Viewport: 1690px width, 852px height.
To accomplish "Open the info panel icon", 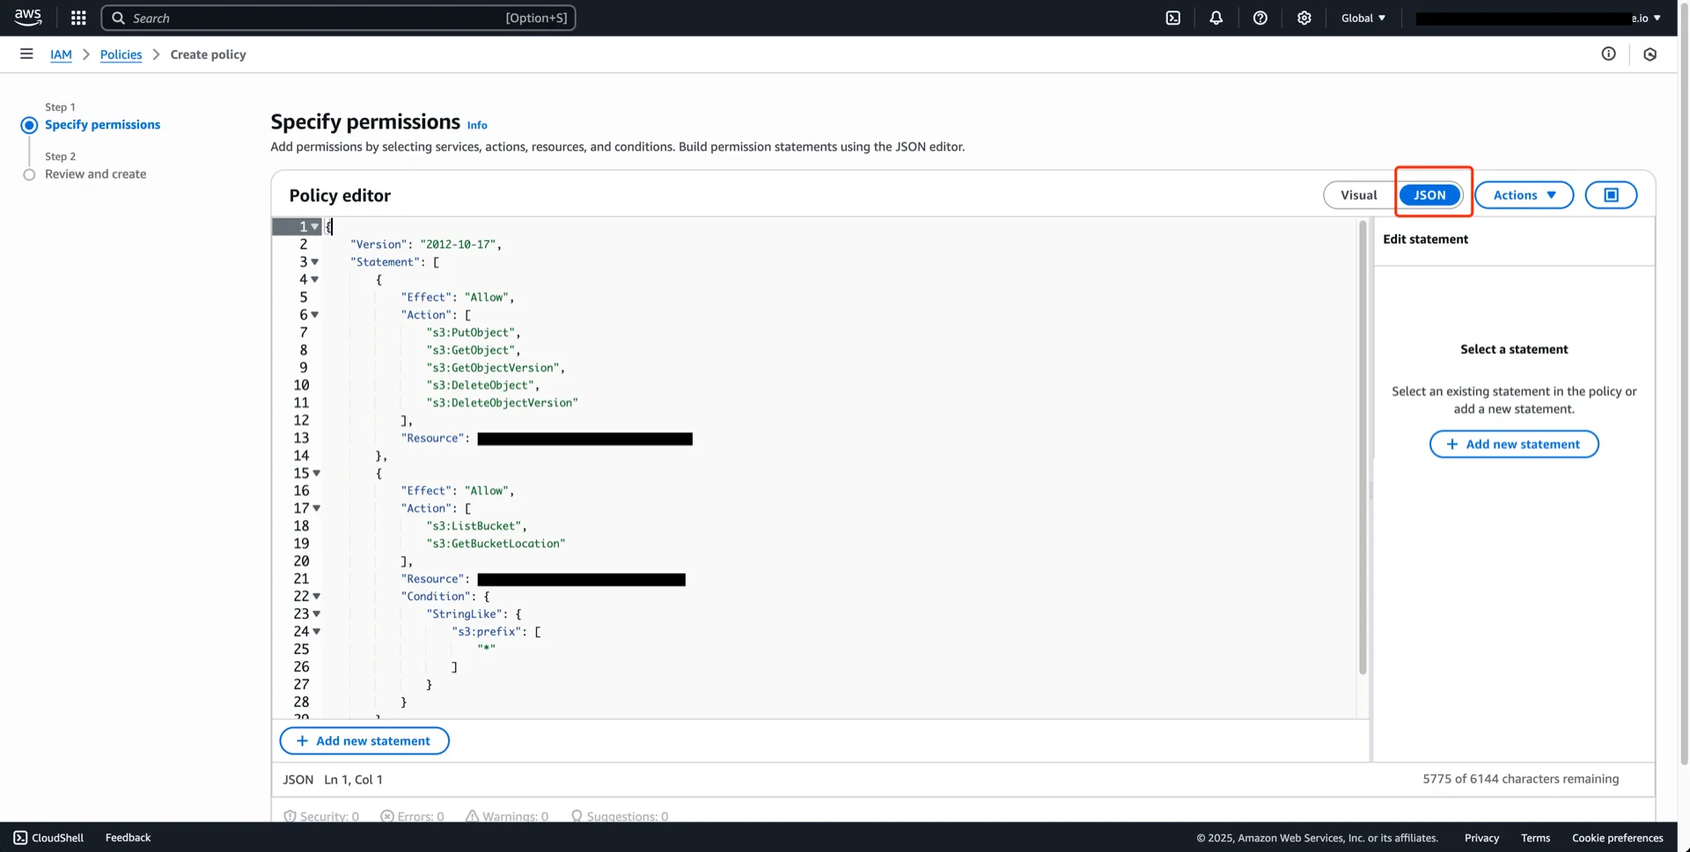I will point(1609,54).
